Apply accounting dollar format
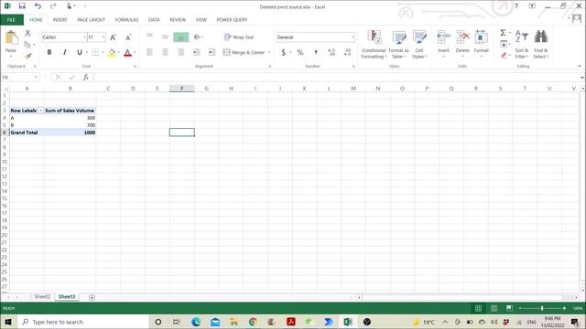This screenshot has width=586, height=329. pos(284,53)
